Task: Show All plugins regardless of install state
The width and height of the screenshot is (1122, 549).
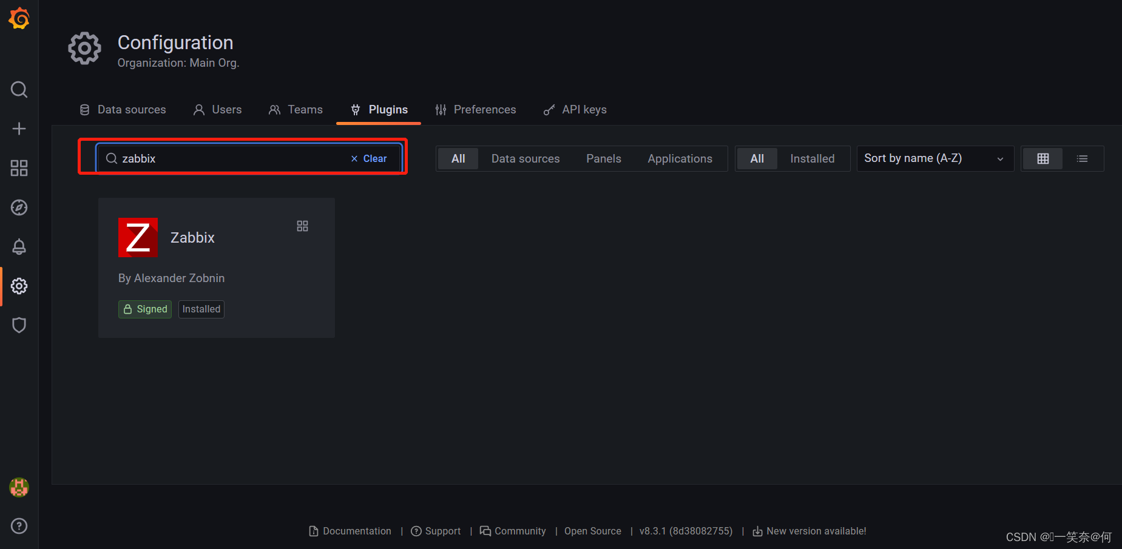Action: point(757,158)
